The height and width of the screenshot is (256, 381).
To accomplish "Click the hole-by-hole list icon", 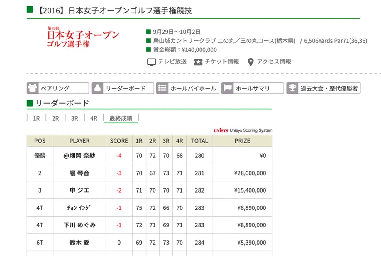I will click(162, 88).
